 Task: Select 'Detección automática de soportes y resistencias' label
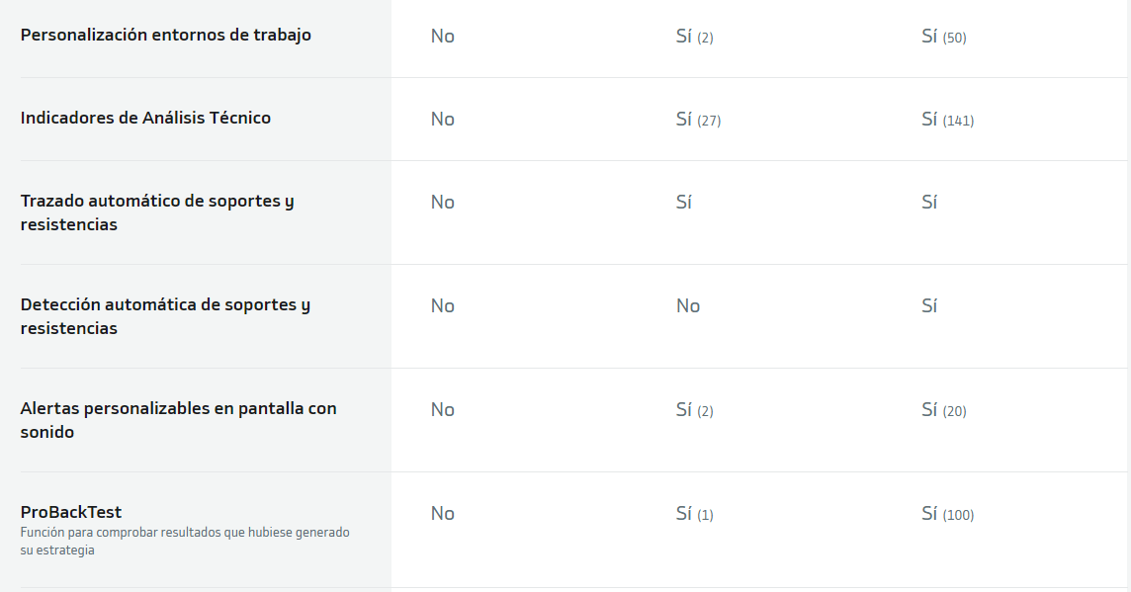[x=165, y=316]
